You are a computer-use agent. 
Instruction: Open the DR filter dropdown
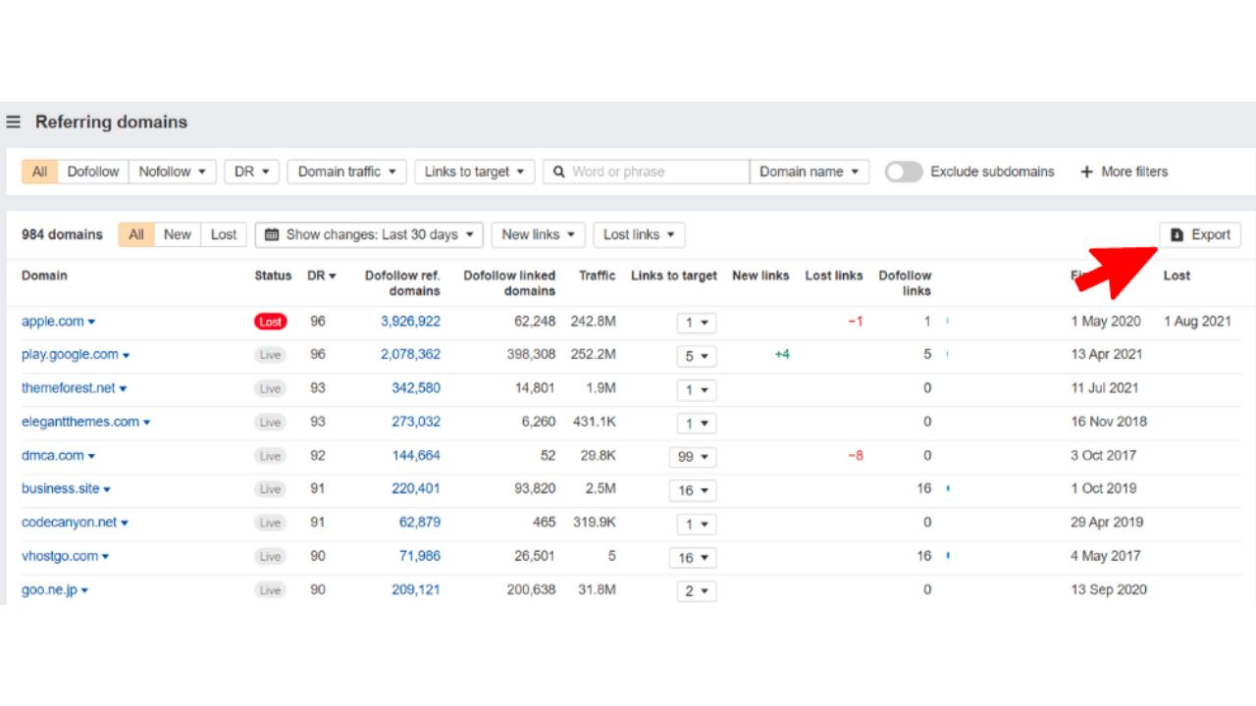tap(252, 172)
